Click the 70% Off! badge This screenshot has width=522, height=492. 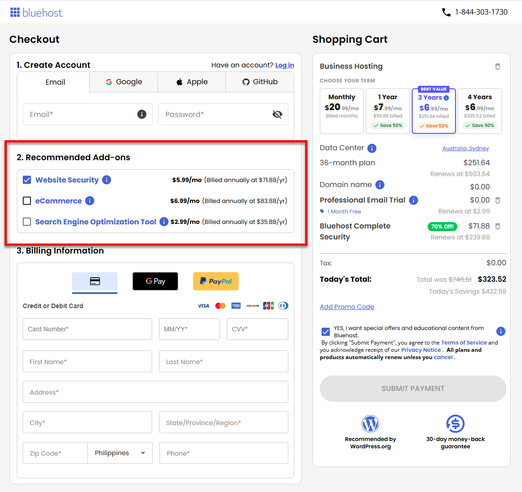point(442,227)
